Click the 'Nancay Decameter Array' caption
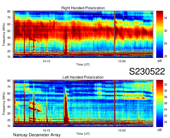170x138 pixels. 37,135
